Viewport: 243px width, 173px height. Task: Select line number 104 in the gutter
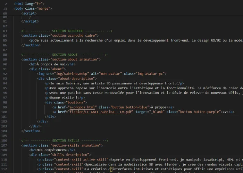[4, 131]
